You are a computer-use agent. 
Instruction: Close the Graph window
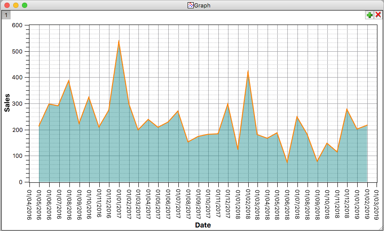7,5
